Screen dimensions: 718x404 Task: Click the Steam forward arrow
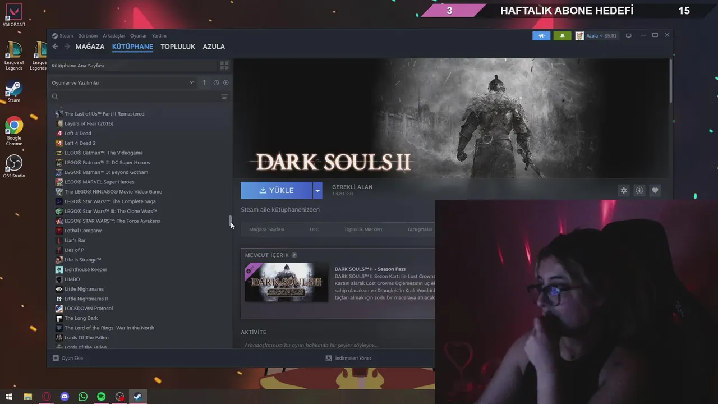(67, 47)
